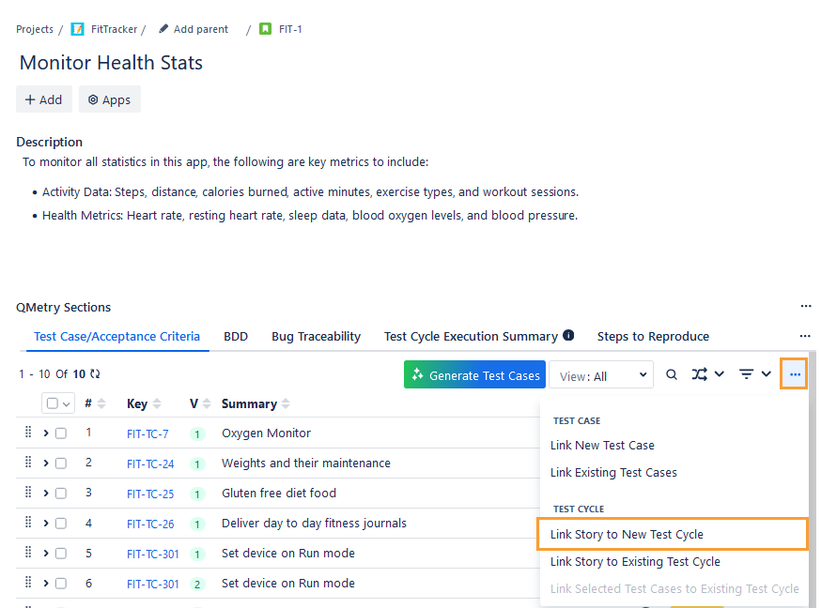Click the Add parent pencil icon in the breadcrumb
The height and width of the screenshot is (608, 821).
(165, 28)
